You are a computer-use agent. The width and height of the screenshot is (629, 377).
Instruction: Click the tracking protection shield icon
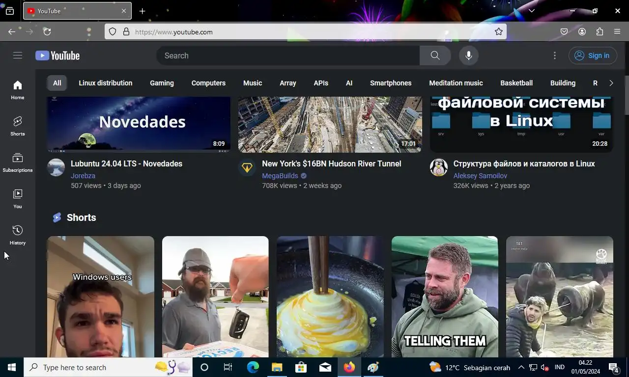coord(113,31)
